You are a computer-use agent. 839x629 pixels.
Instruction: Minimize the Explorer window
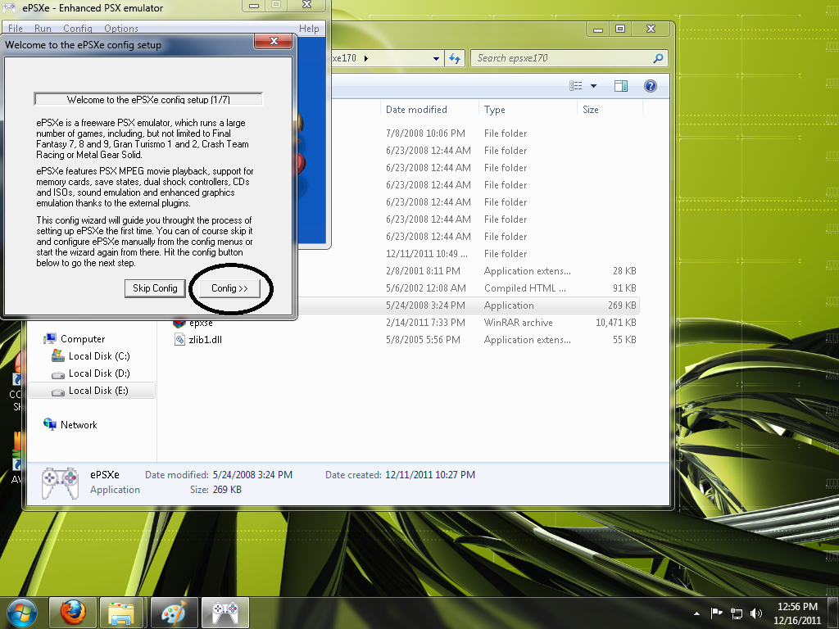click(x=597, y=29)
